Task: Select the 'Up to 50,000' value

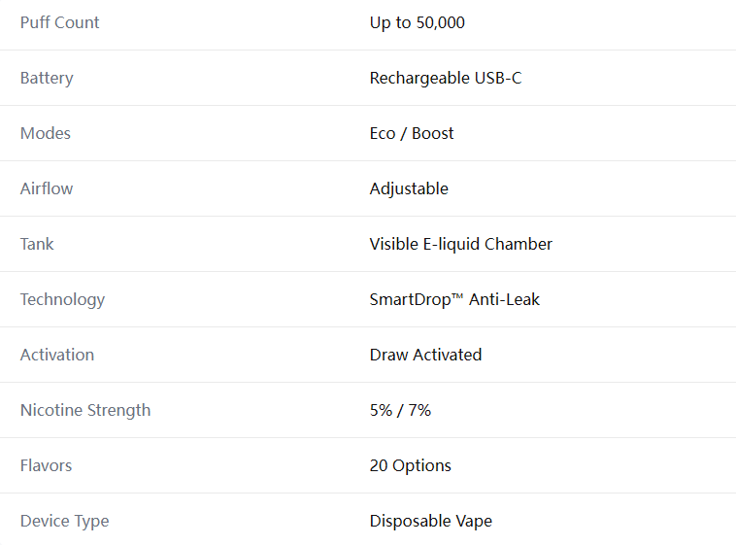Action: point(417,22)
